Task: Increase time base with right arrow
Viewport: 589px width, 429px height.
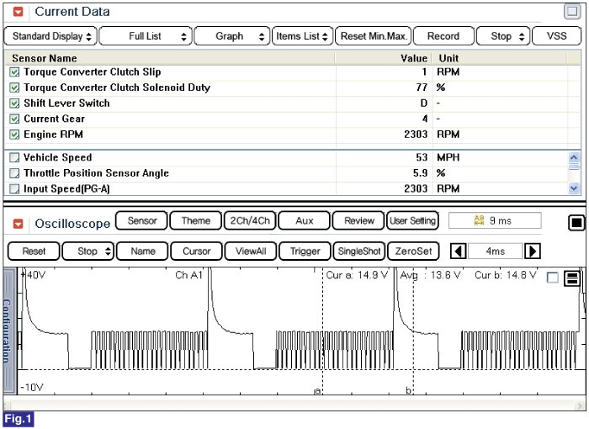Action: tap(533, 251)
